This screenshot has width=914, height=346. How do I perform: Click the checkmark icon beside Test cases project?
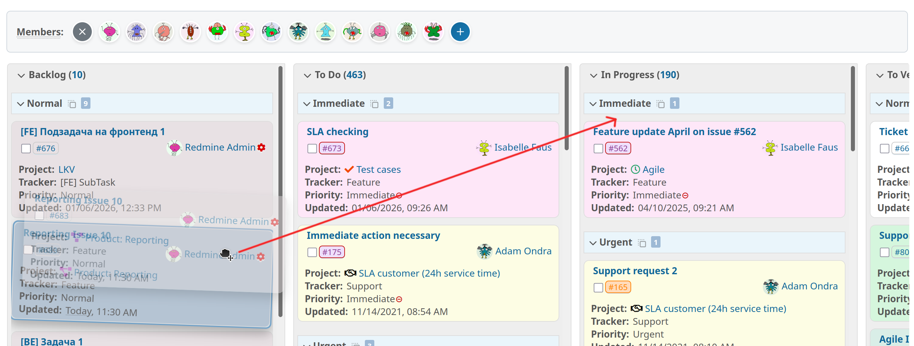pos(349,169)
